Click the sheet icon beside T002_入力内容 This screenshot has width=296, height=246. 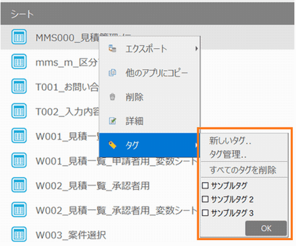(19, 111)
